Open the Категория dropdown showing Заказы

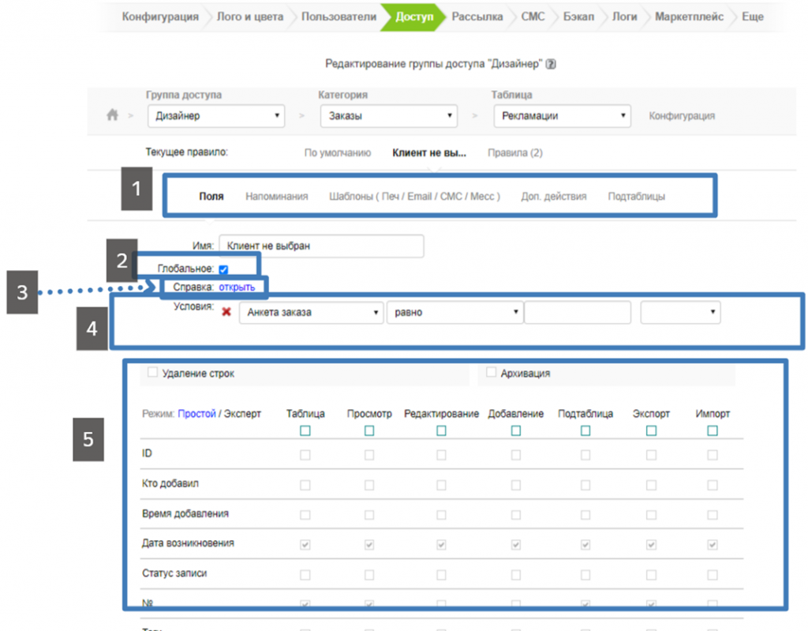tap(388, 116)
